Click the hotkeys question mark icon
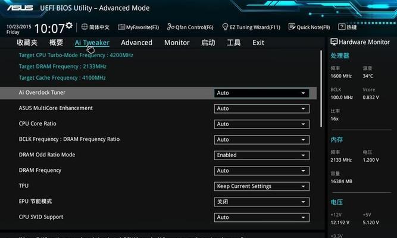397x238 pixels. [x=342, y=27]
